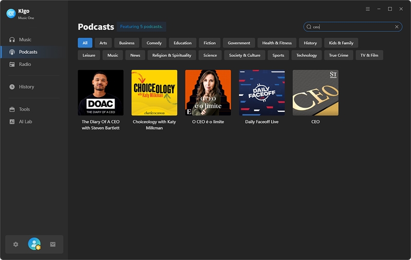Open the Daily Faceoff Live cover
Screen dimensions: 411x260
pos(262,93)
